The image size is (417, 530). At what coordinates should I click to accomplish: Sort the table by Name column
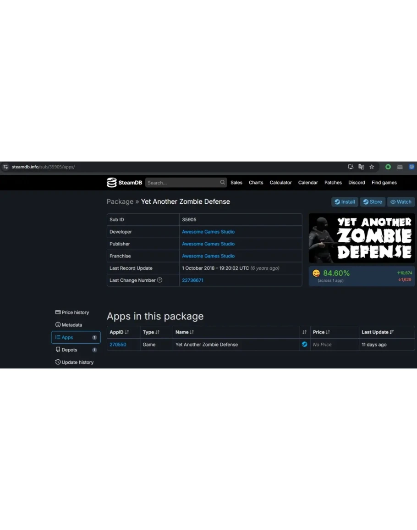[185, 332]
